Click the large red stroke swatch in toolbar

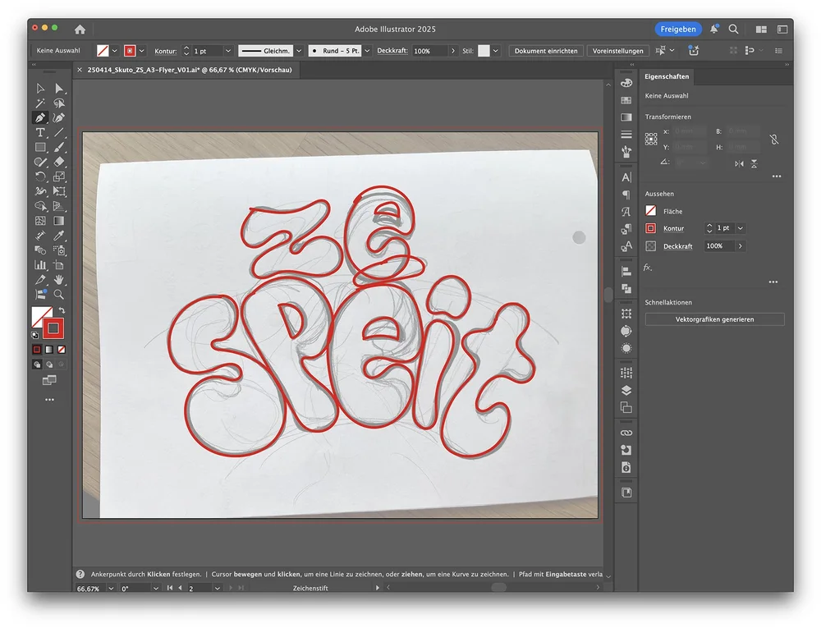(x=53, y=328)
